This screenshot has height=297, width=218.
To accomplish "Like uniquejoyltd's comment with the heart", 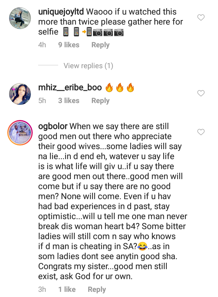I will pos(201,18).
